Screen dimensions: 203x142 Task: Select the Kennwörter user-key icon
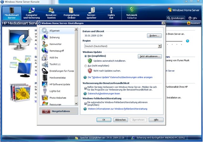click(45, 44)
